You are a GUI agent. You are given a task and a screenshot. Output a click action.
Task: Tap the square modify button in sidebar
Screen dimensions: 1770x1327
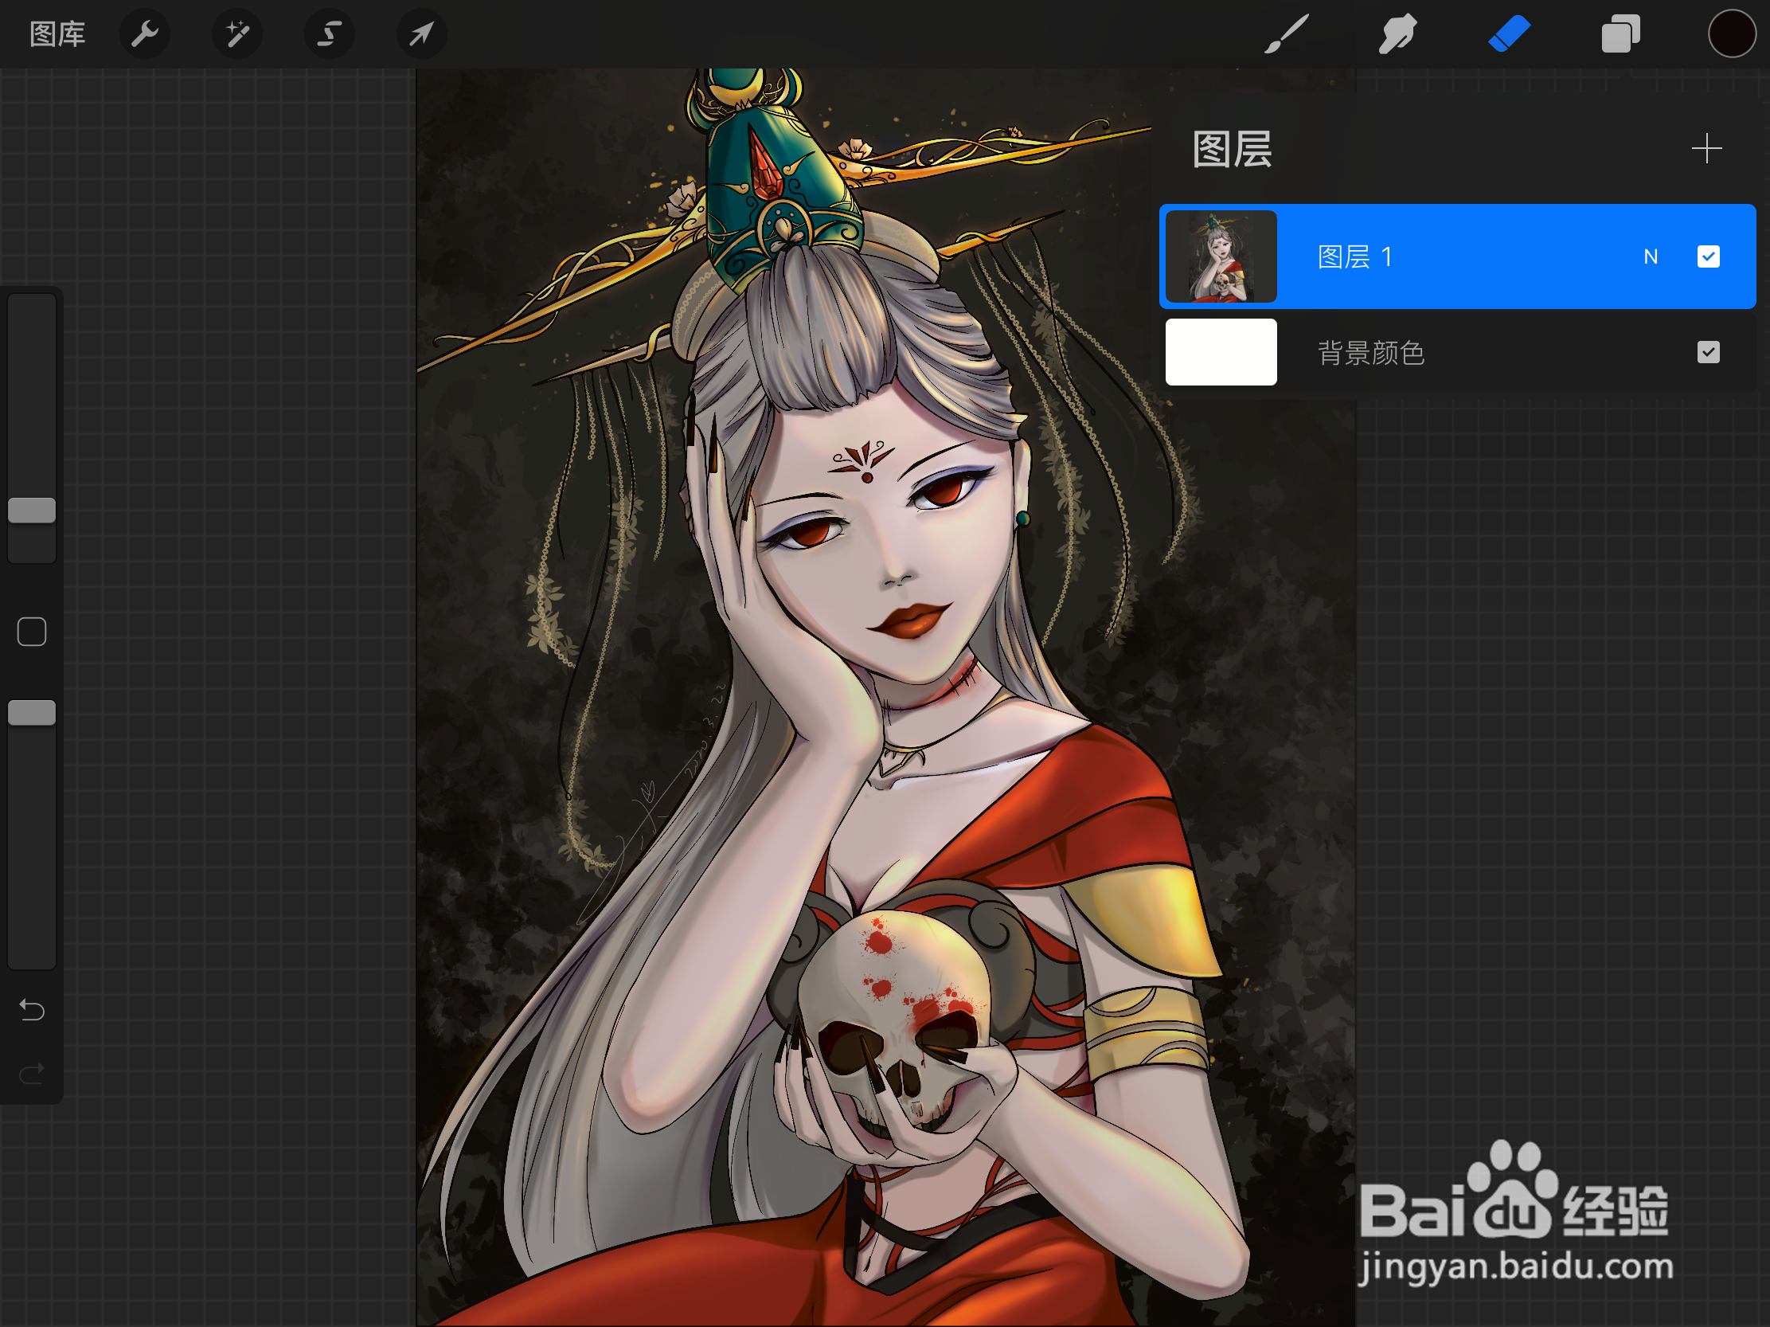(32, 632)
